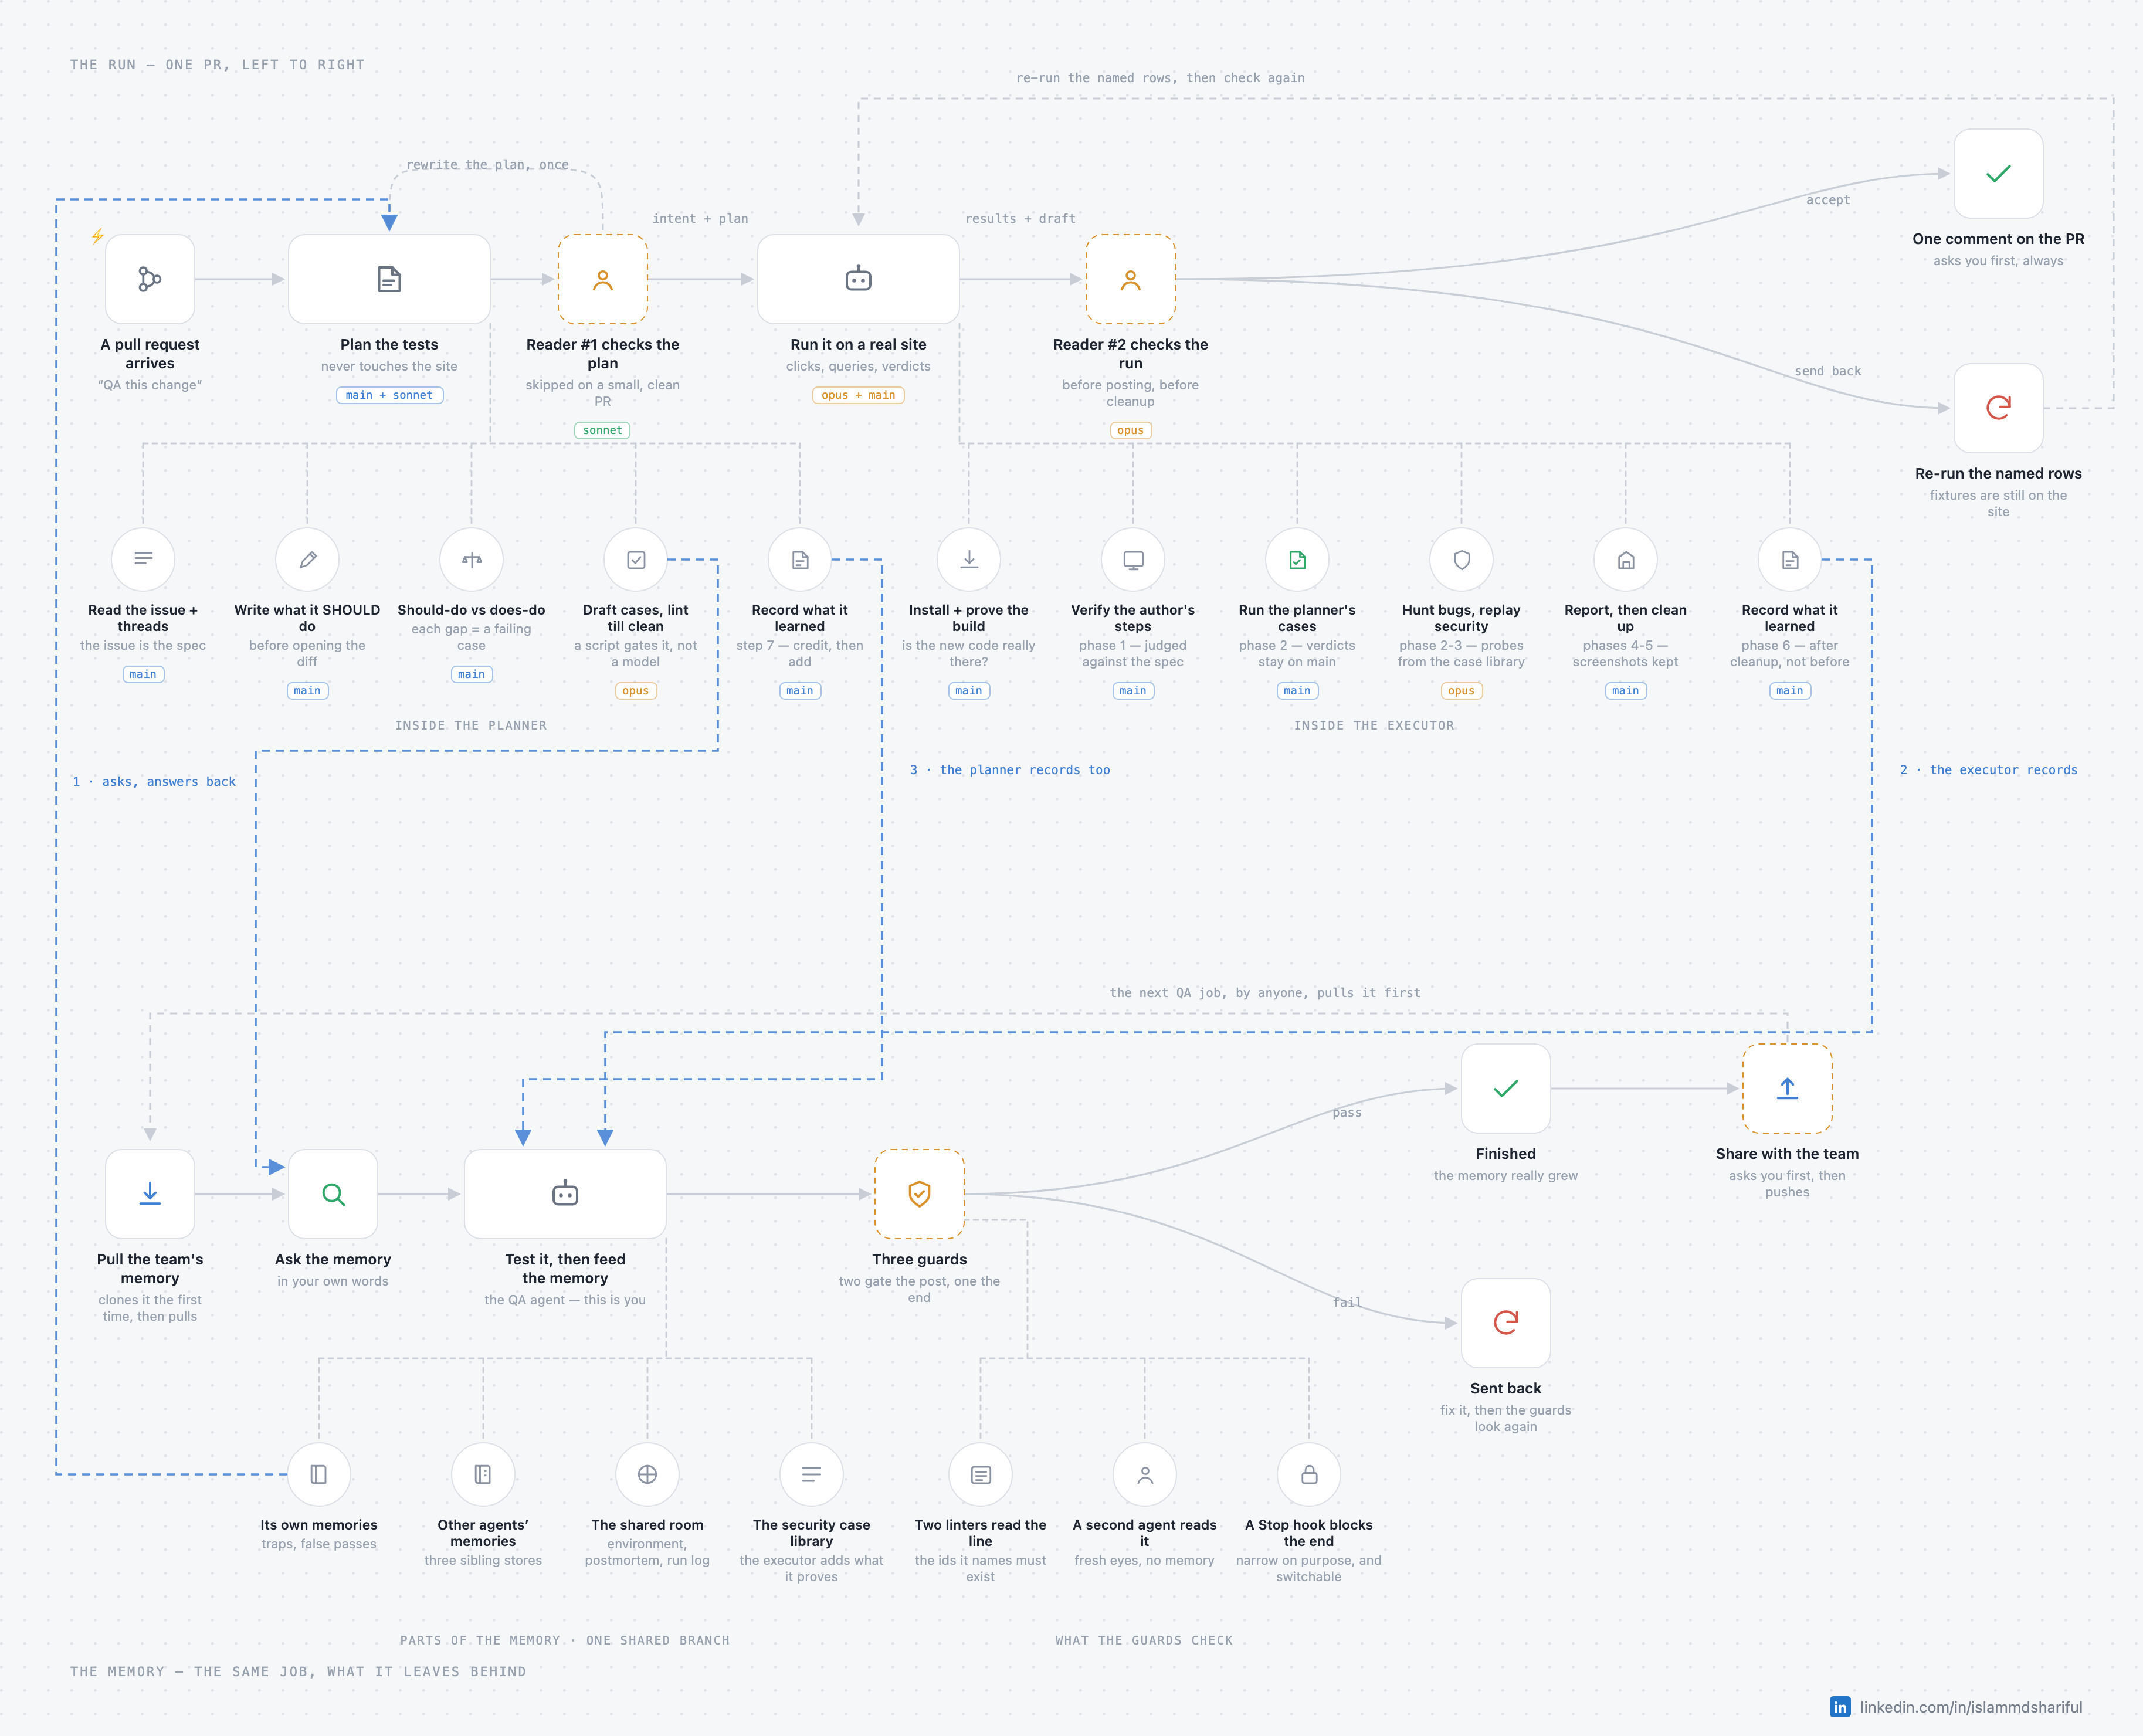Click the Share with the team upload node
This screenshot has width=2143, height=1736.
[x=1787, y=1088]
